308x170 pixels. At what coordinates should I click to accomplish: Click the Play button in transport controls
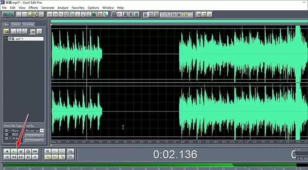(x=14, y=151)
